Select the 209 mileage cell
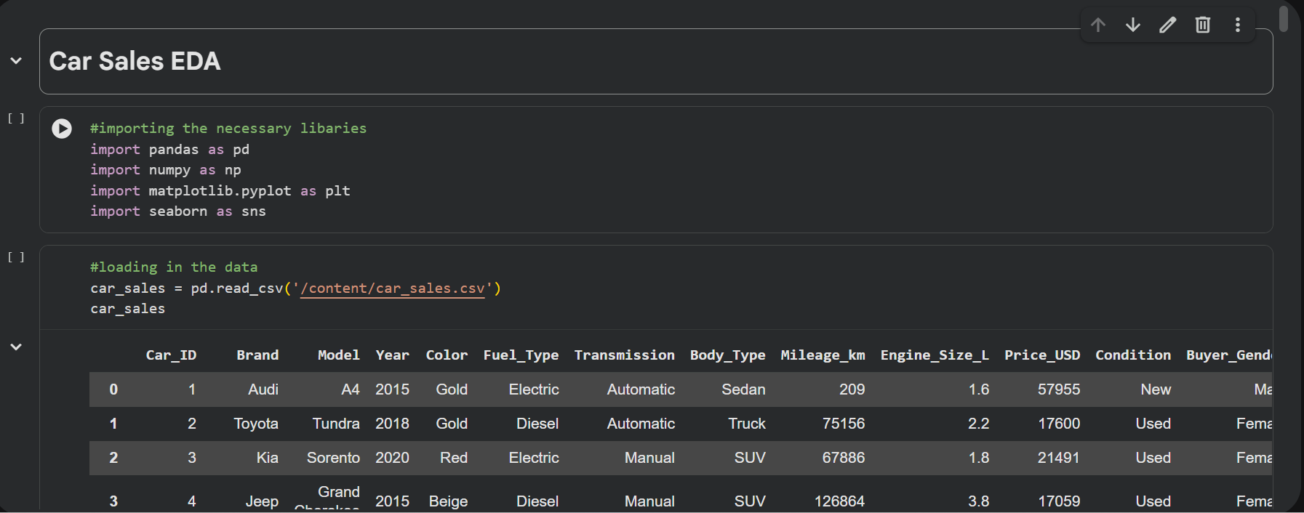Screen dimensions: 1304x513 coord(852,389)
